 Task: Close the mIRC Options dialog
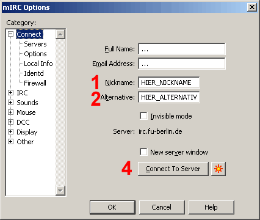click(x=252, y=7)
